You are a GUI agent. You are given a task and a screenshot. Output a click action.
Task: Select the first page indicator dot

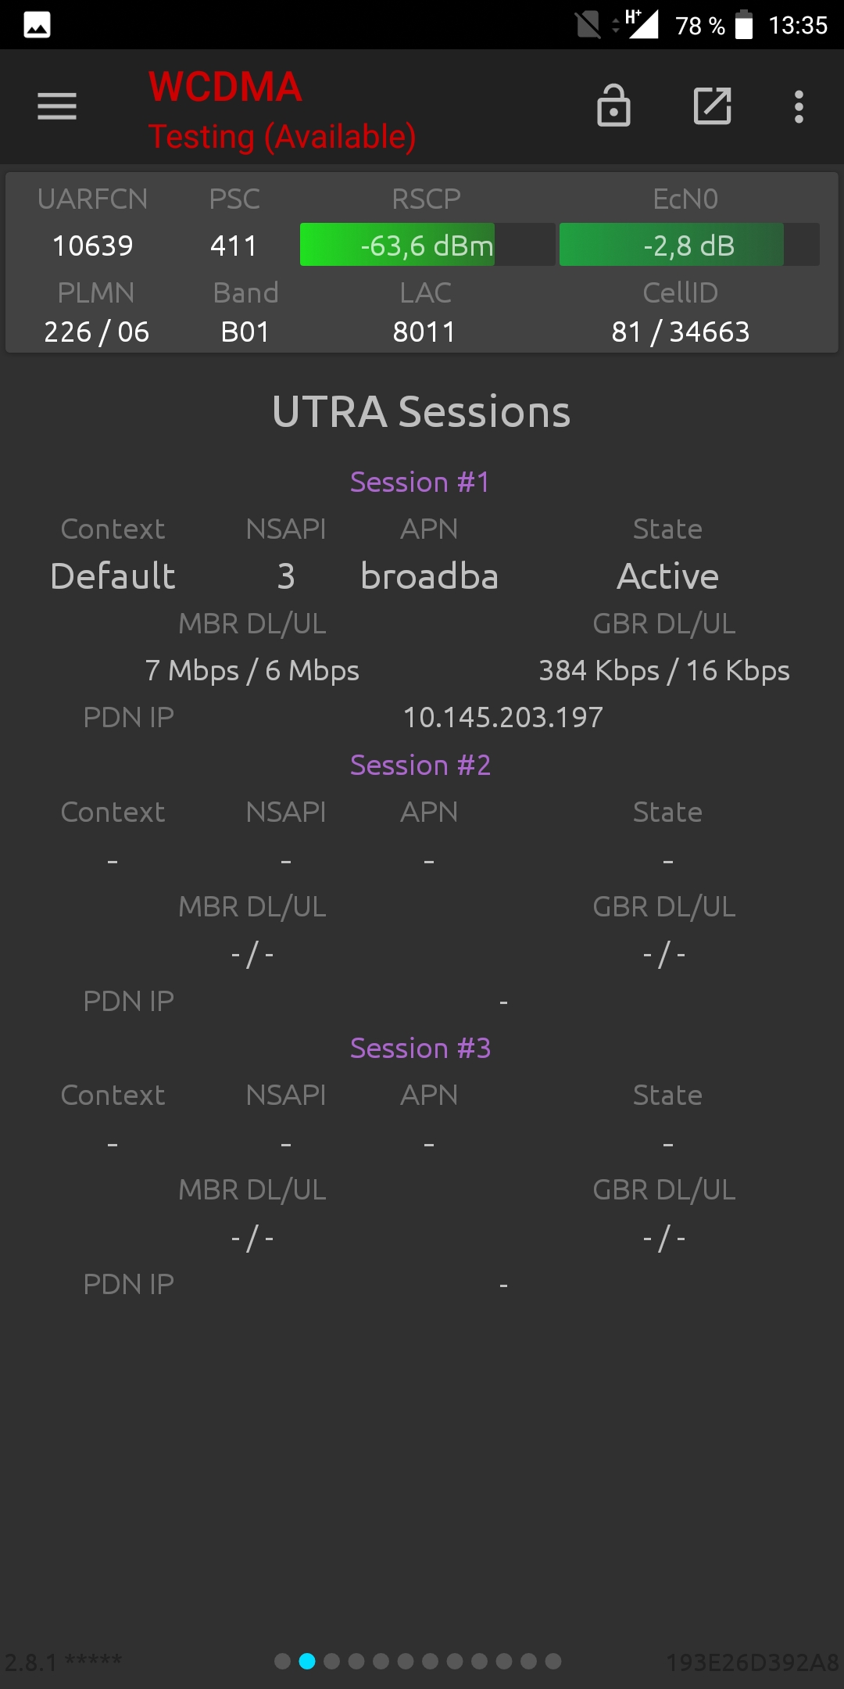tap(283, 1661)
